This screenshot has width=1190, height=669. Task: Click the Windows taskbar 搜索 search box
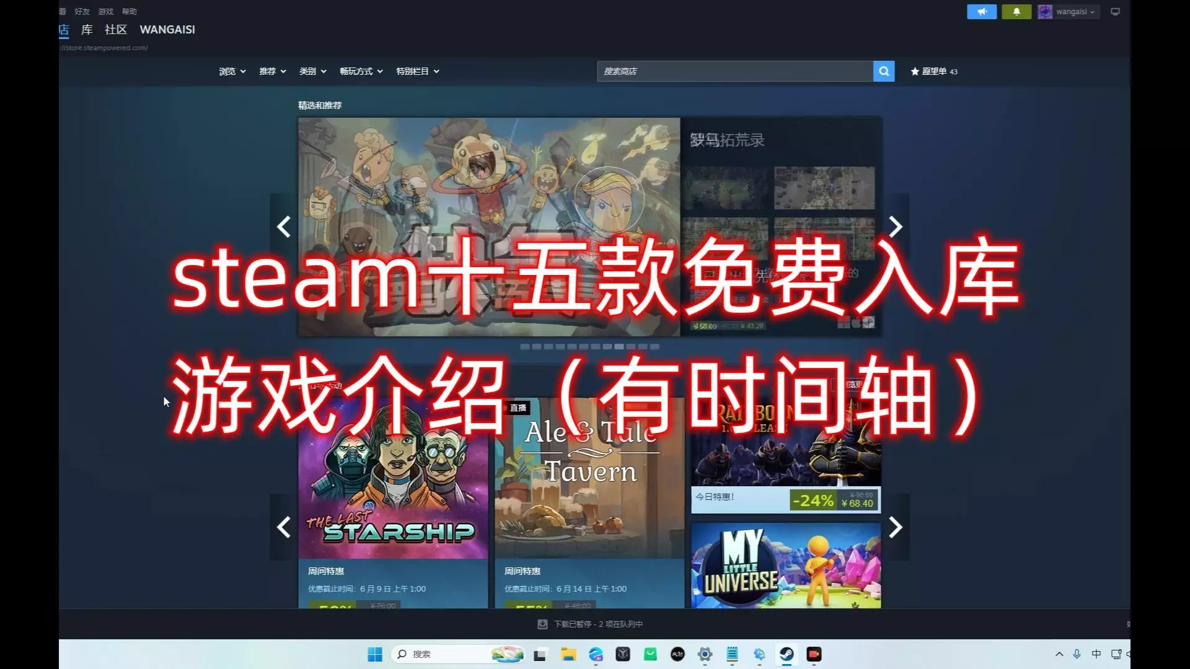(x=457, y=654)
